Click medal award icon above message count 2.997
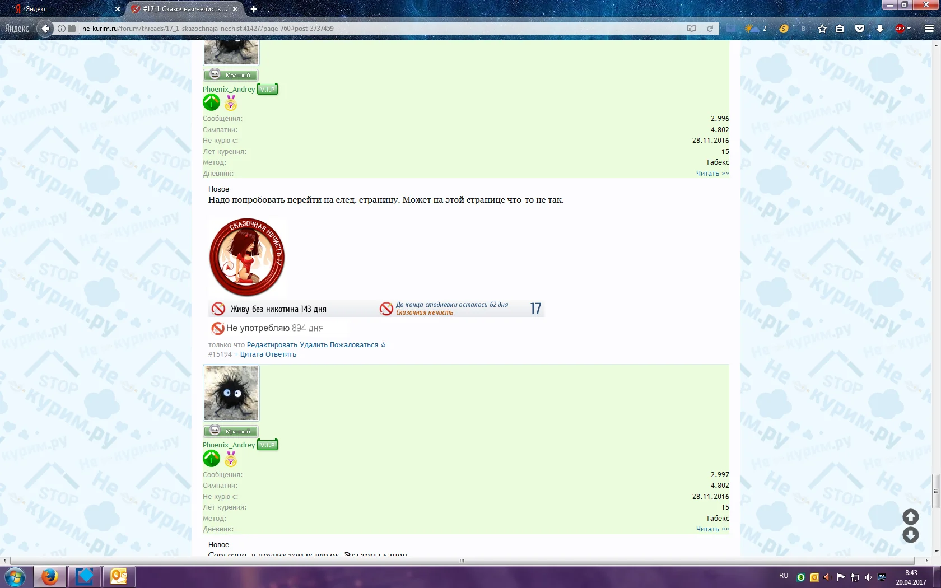The width and height of the screenshot is (941, 588). 231,459
